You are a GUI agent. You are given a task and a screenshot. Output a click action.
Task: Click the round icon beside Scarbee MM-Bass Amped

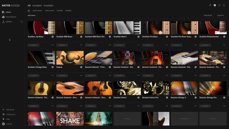click(x=110, y=37)
